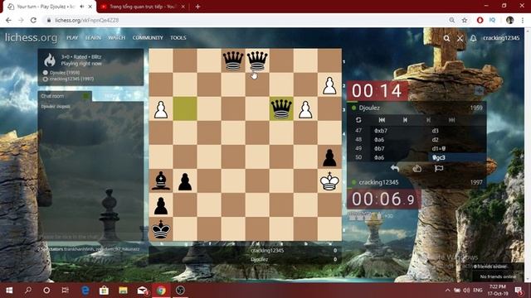Jump to the first move of the game
This screenshot has height=298, width=531.
382,120
